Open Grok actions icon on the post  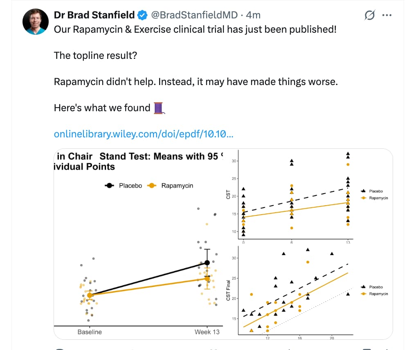369,16
